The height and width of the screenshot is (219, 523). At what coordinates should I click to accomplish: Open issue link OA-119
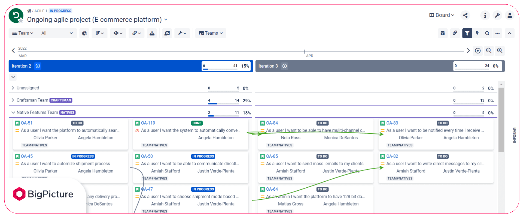[148, 123]
